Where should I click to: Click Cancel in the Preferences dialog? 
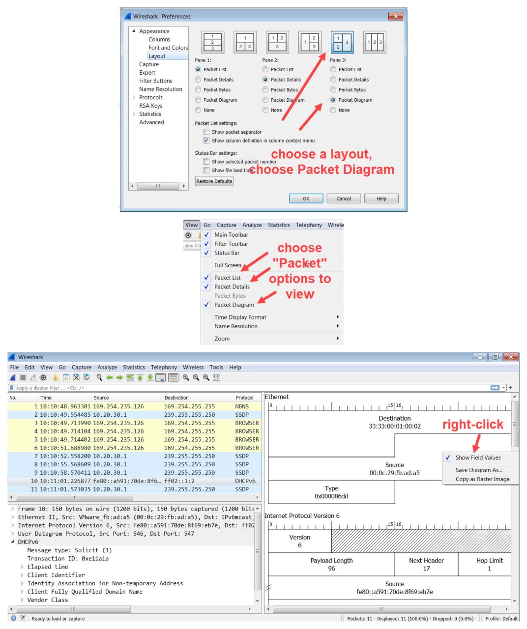pos(344,199)
